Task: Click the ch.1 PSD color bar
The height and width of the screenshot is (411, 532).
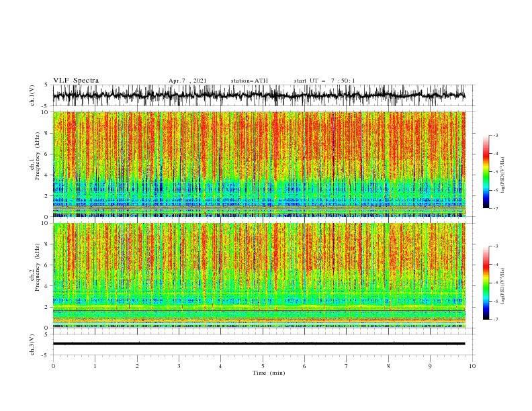Action: 486,172
